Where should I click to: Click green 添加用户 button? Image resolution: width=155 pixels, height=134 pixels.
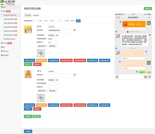(x=28, y=116)
